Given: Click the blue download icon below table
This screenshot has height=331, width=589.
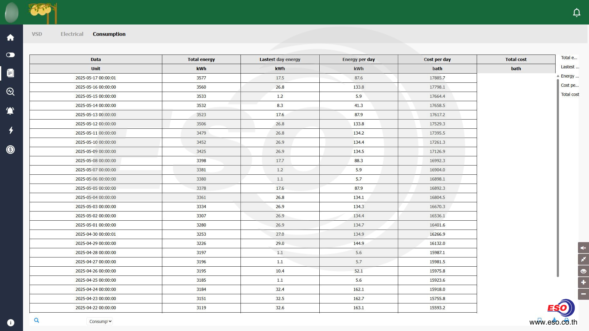Looking at the screenshot, I should point(554,320).
